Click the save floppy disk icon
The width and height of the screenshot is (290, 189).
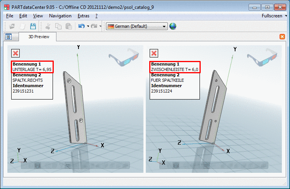[33, 26]
